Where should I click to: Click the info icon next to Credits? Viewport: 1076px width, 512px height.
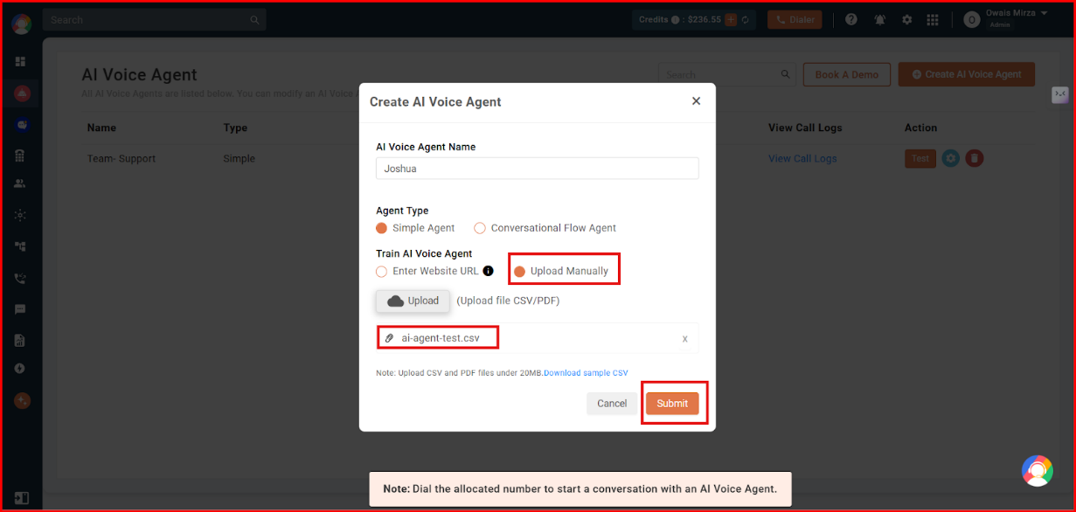(676, 19)
